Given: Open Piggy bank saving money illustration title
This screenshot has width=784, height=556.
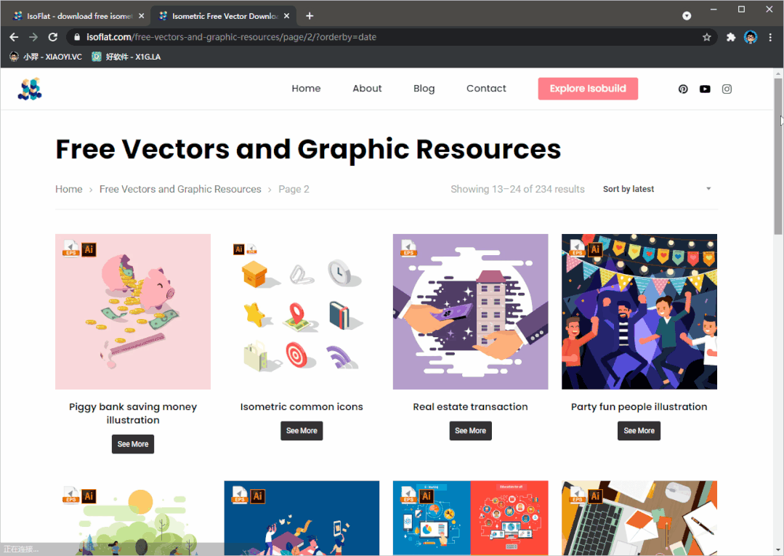Looking at the screenshot, I should [x=133, y=413].
